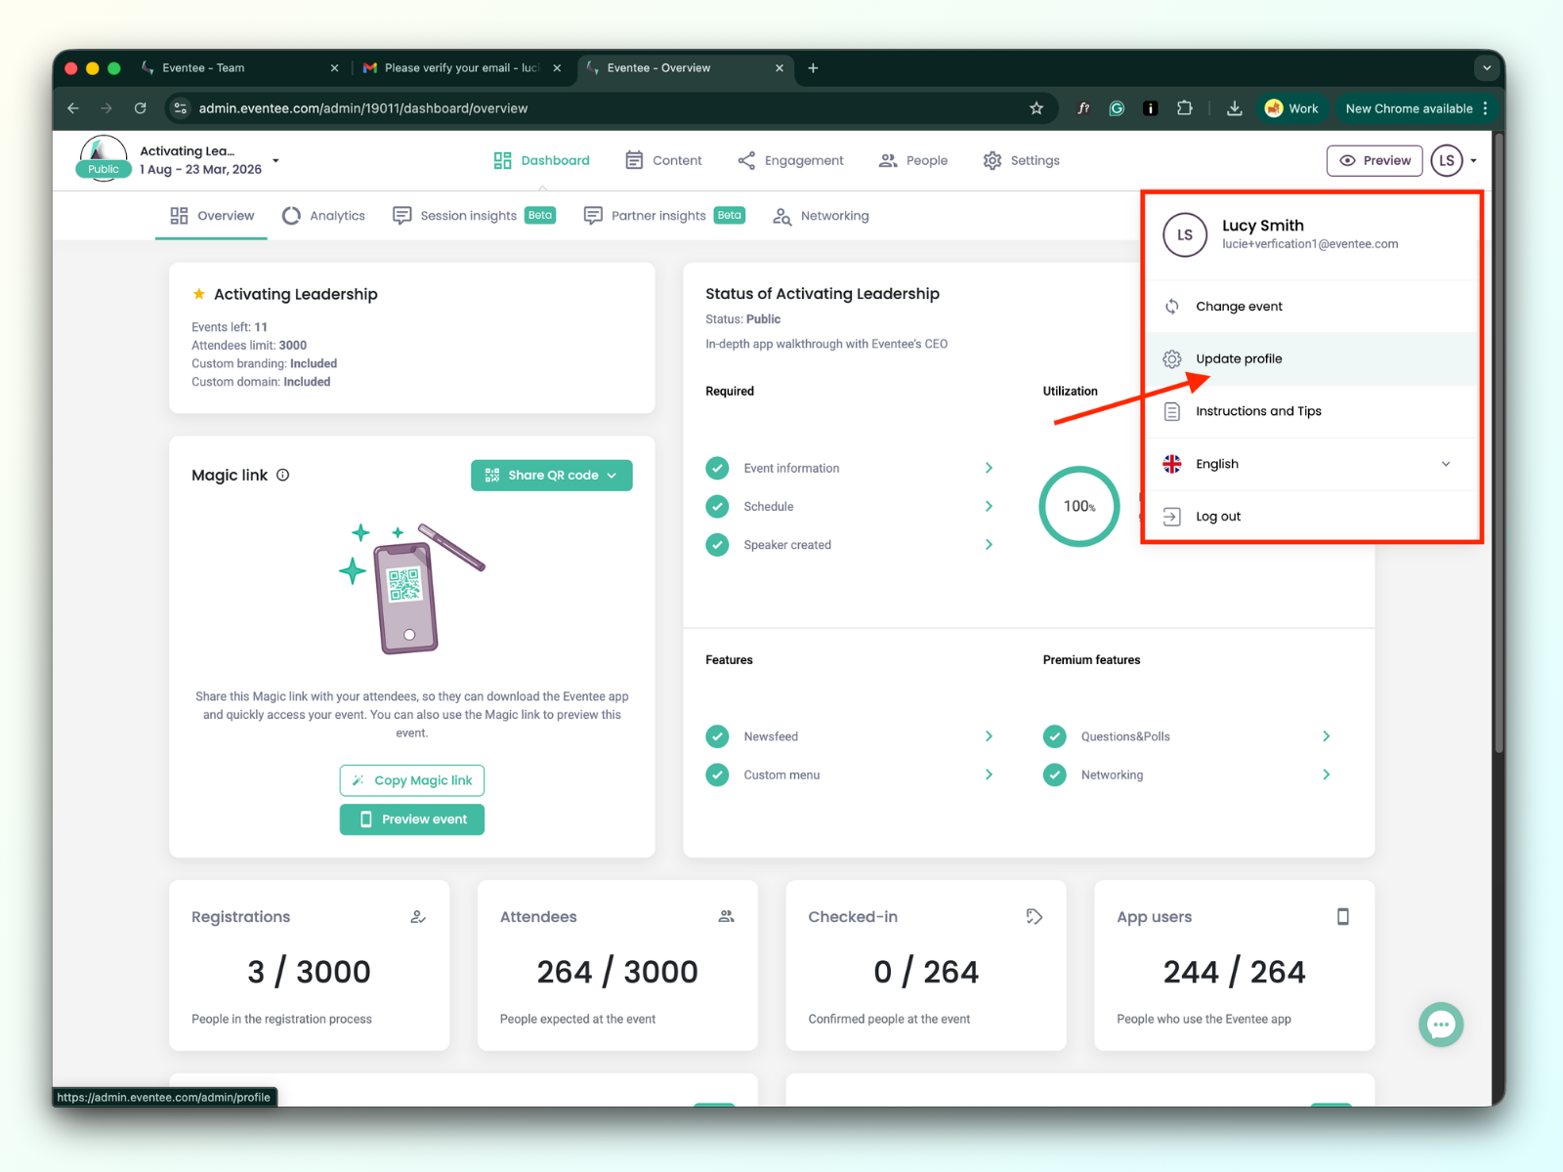Click the Activating Leadership event logo
Viewport: 1563px width, 1172px height.
(x=103, y=158)
